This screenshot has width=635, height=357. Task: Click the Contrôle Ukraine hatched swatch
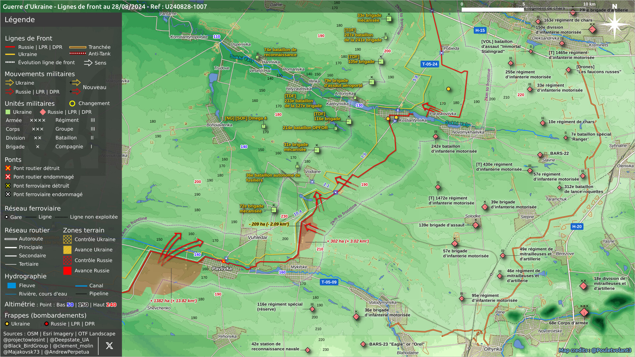tap(67, 239)
